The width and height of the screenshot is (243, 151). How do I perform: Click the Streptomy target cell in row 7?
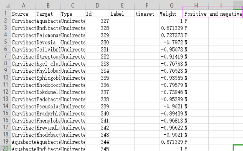point(48,56)
